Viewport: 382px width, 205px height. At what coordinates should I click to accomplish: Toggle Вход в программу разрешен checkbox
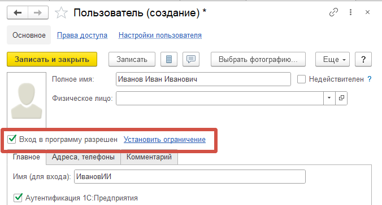tap(12, 139)
